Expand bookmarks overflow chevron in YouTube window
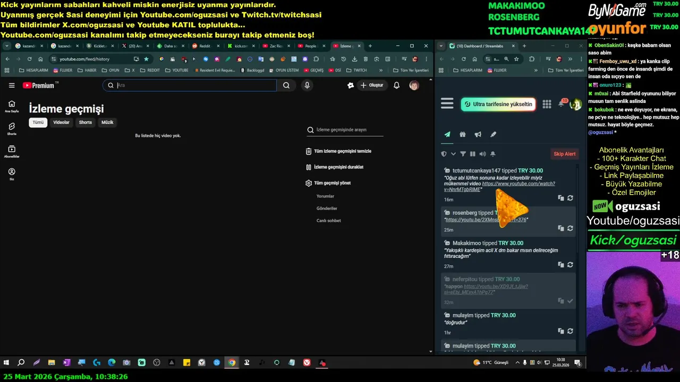The width and height of the screenshot is (680, 382). pos(381,70)
